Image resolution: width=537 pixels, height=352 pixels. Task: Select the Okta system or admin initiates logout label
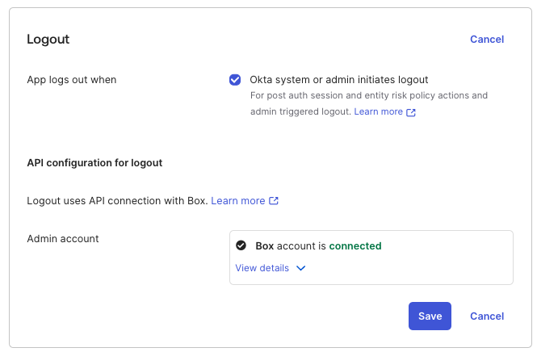click(x=338, y=80)
